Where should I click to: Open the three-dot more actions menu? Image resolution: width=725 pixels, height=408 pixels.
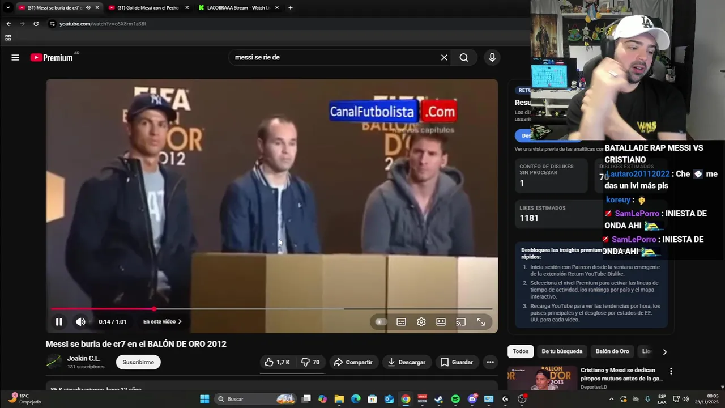point(491,362)
